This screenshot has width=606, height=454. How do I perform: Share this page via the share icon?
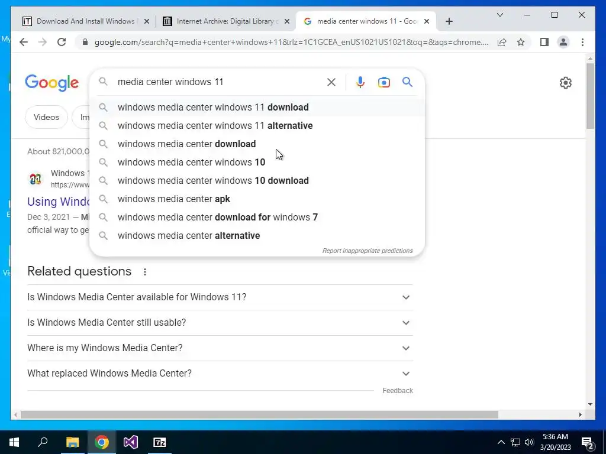502,42
